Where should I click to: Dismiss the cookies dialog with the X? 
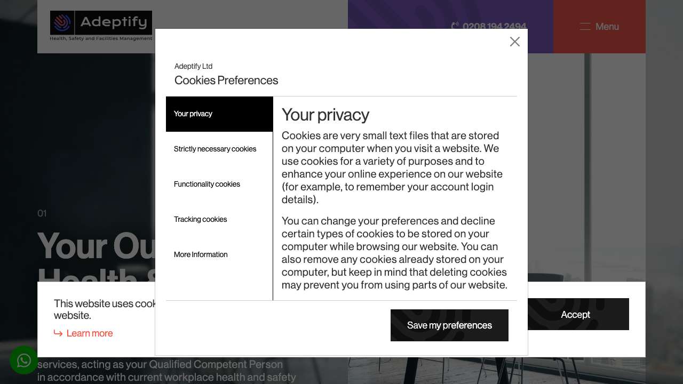[x=514, y=41]
